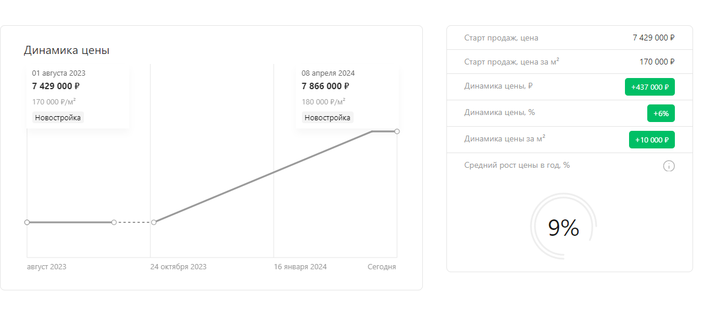Click the 24 октября 2023 axis label
Viewport: 706px width, 325px height.
(178, 267)
